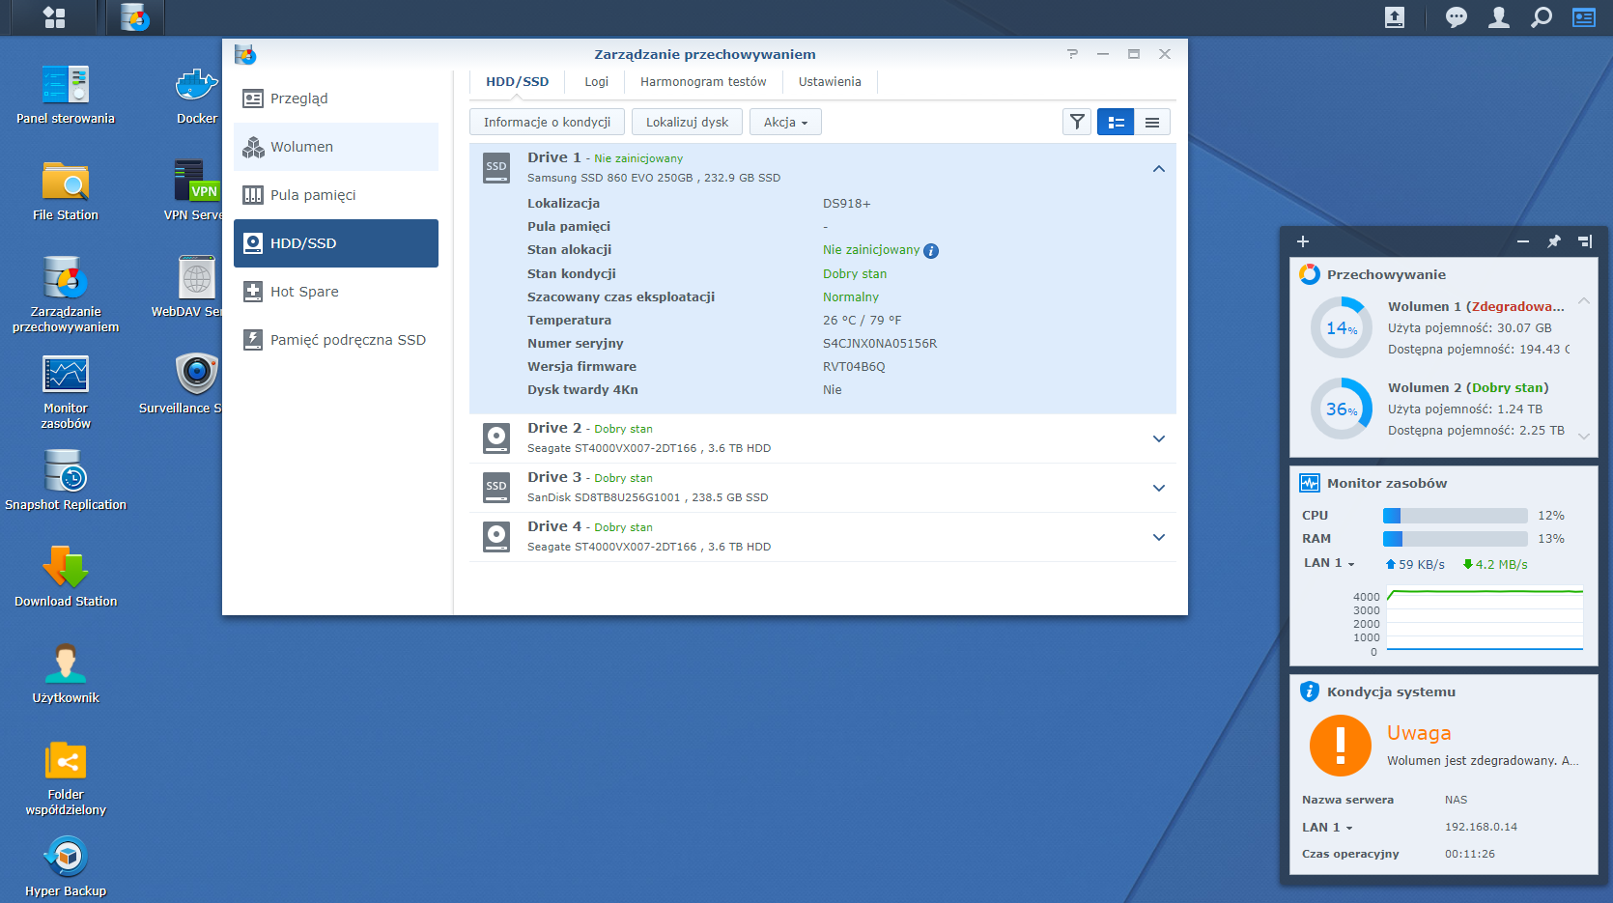The height and width of the screenshot is (903, 1613).
Task: Select Hot Spare in the sidebar
Action: pos(336,292)
